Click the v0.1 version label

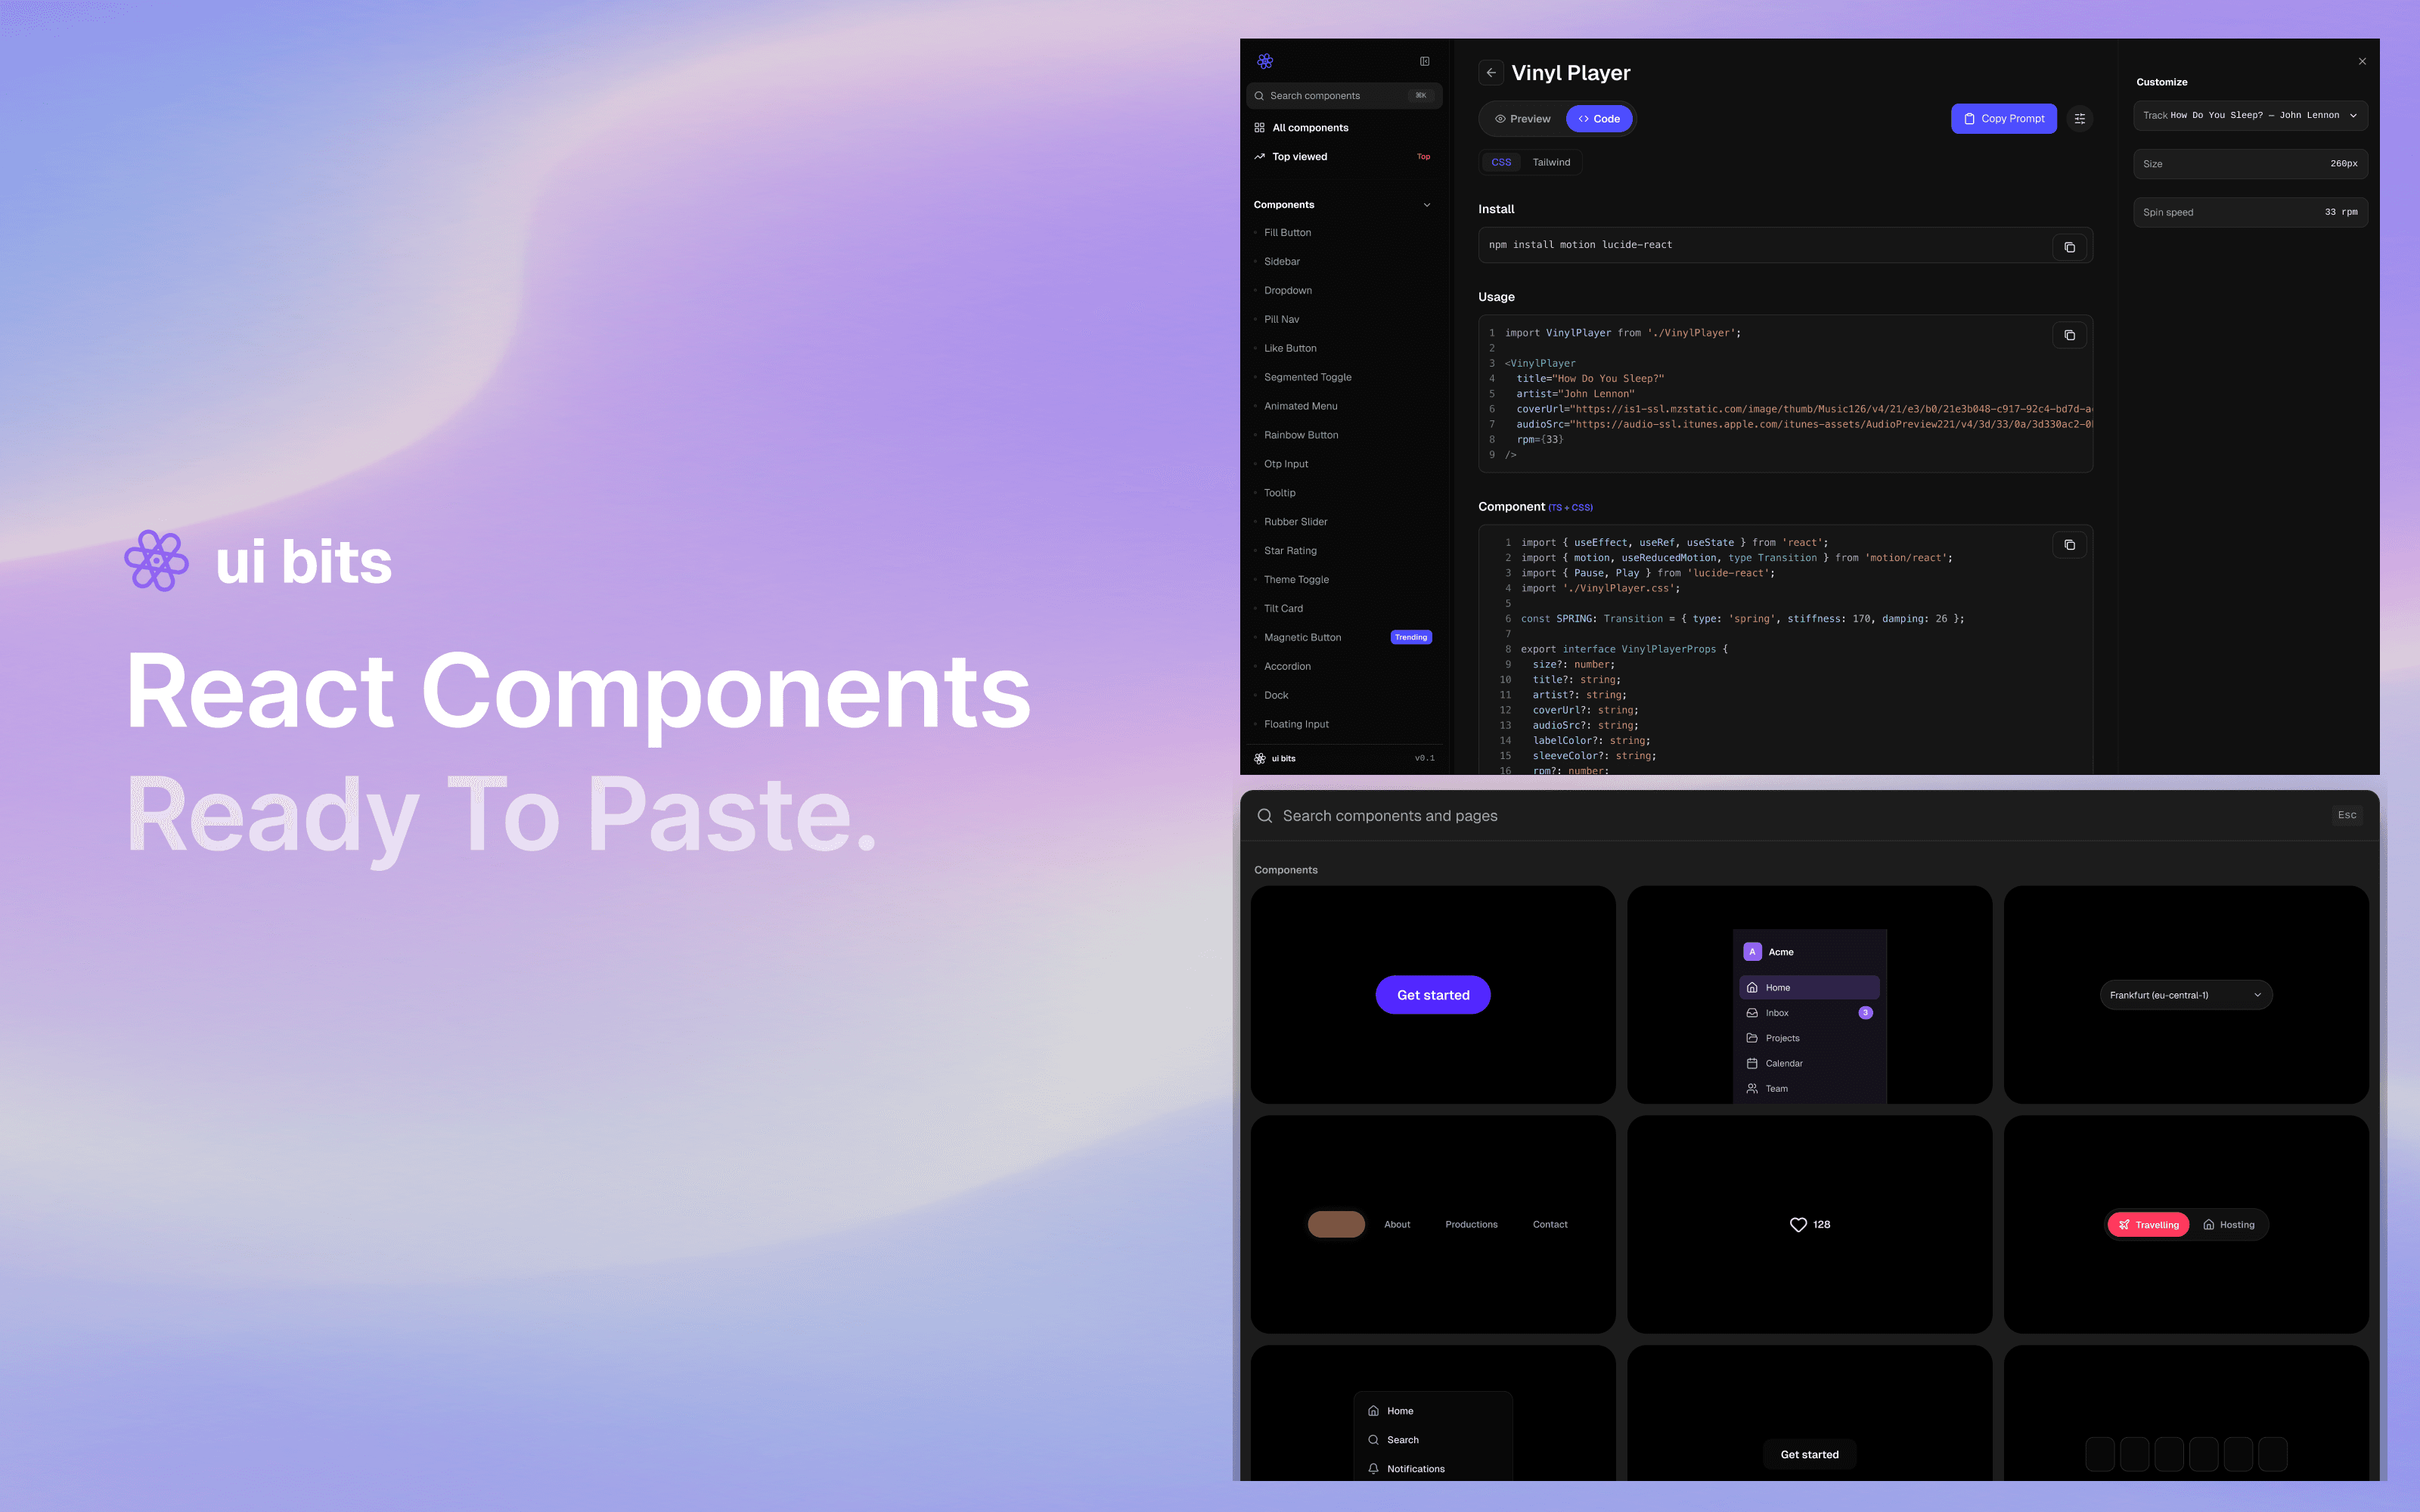(x=1424, y=758)
